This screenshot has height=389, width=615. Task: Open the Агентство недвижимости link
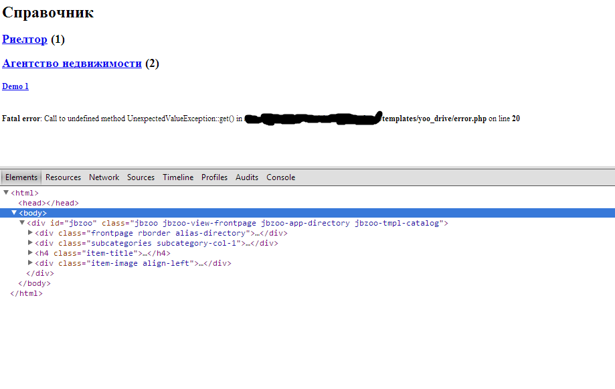coord(72,64)
